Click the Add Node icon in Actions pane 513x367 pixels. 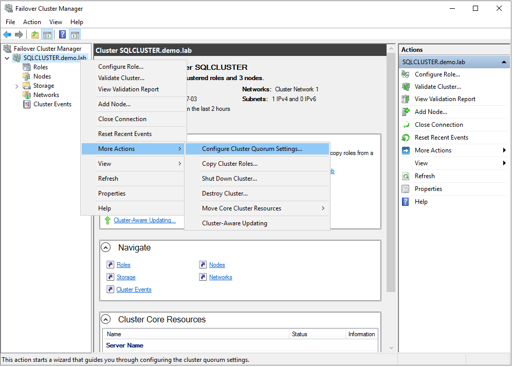coord(406,111)
